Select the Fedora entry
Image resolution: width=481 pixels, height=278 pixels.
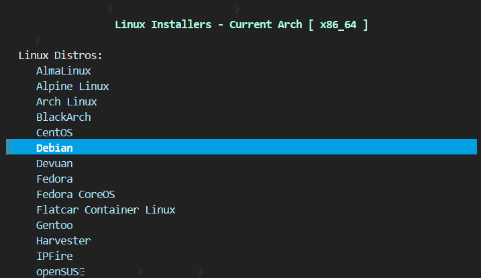(54, 179)
